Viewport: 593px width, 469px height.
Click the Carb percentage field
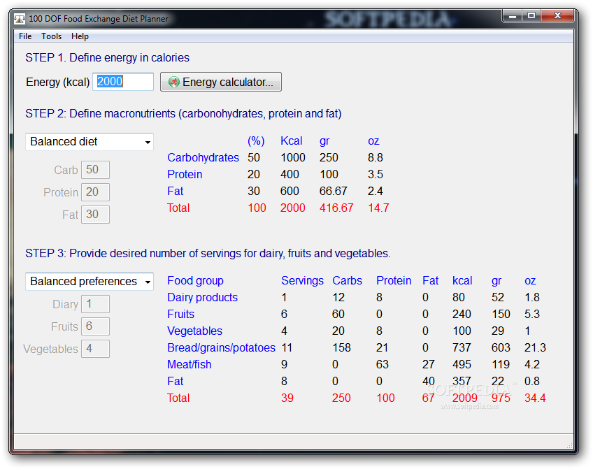[x=95, y=170]
